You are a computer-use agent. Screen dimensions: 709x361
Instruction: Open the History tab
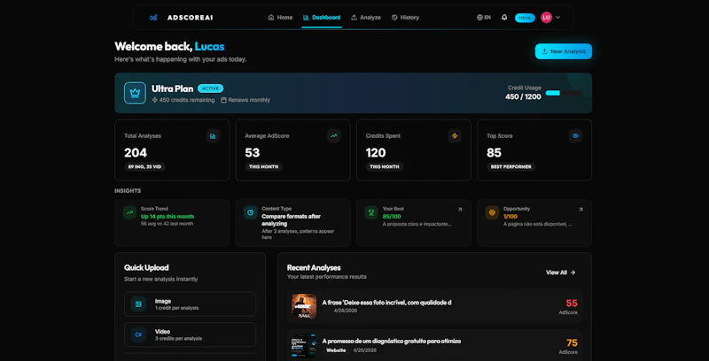pyautogui.click(x=405, y=18)
